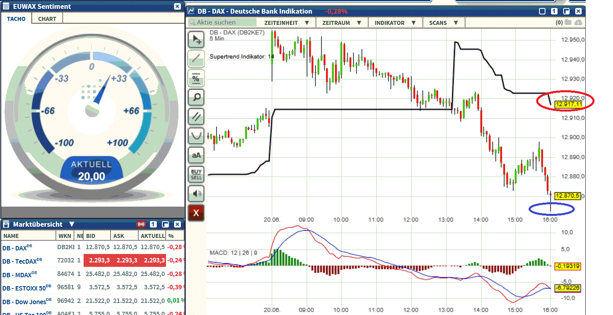The width and height of the screenshot is (613, 315).
Task: Click the Dow Jones change 0,01 %
Action: click(x=176, y=301)
